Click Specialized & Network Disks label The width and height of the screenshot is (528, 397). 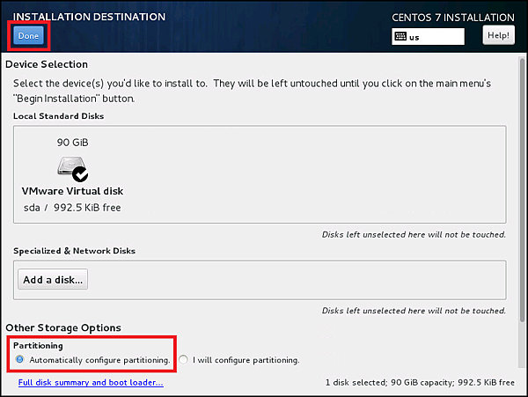tap(75, 251)
